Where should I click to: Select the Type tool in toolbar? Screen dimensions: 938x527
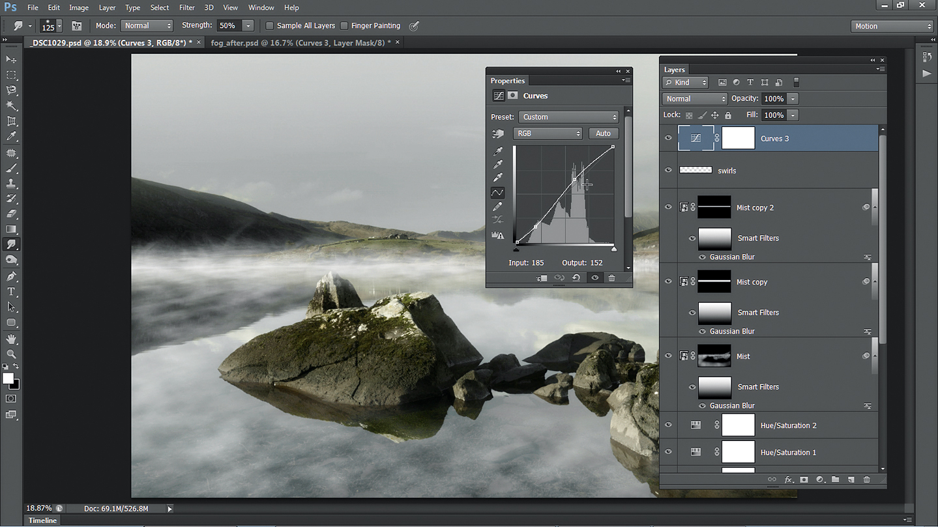pyautogui.click(x=11, y=292)
